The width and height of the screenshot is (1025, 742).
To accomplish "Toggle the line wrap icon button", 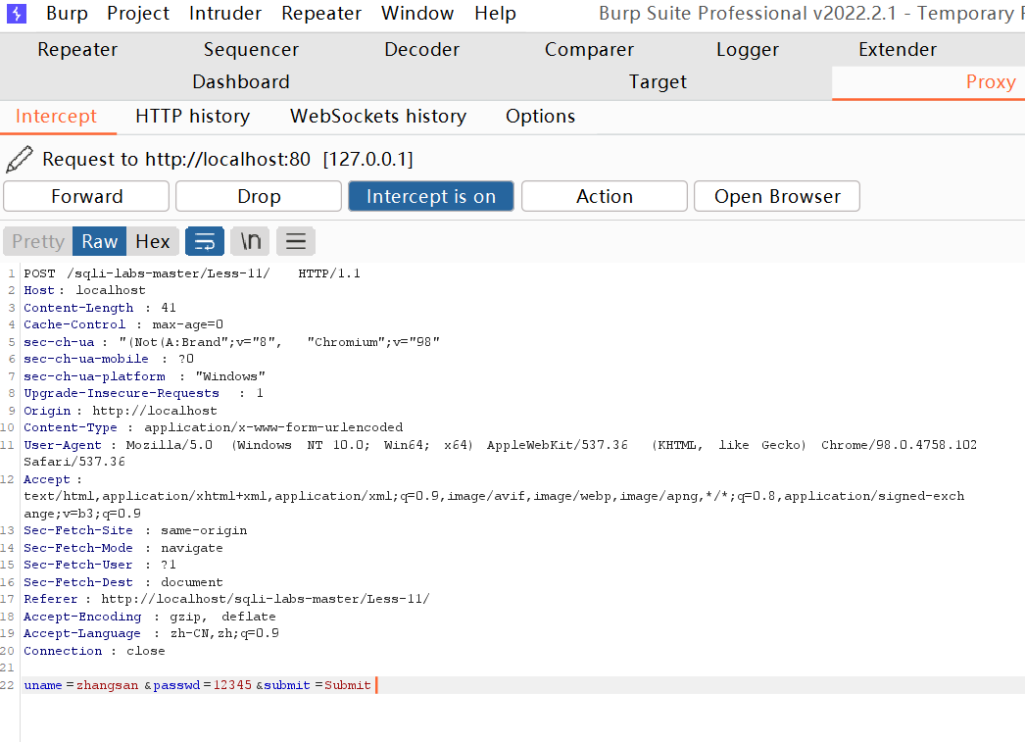I will point(205,241).
